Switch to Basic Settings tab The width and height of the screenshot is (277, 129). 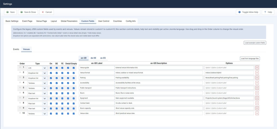[x=12, y=21]
